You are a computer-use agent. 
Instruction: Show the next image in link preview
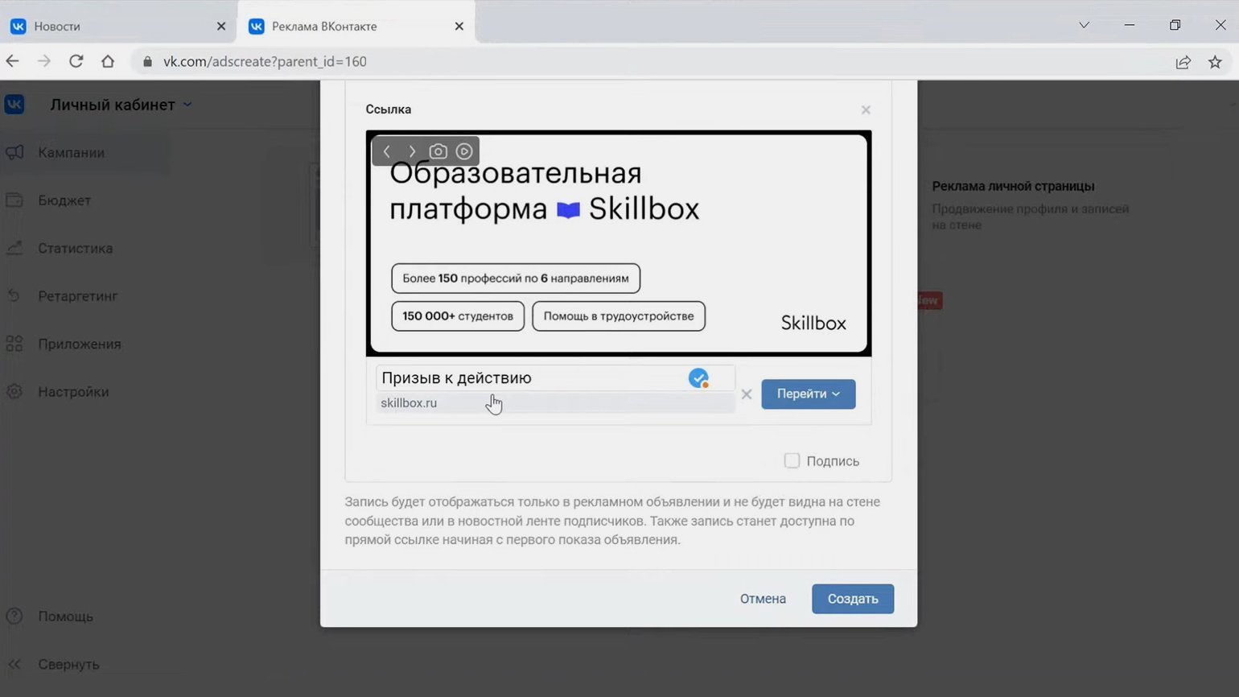pos(413,151)
